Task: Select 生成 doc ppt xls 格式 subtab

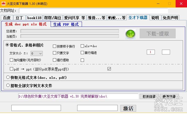Action: 26,24
